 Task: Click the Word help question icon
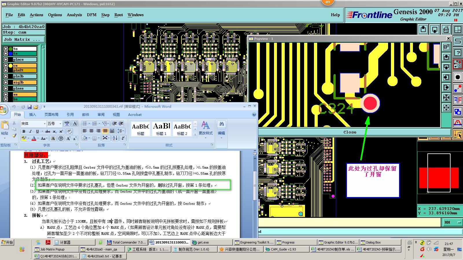(x=254, y=115)
